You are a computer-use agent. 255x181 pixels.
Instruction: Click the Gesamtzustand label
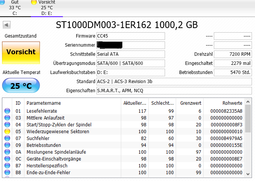click(21, 36)
